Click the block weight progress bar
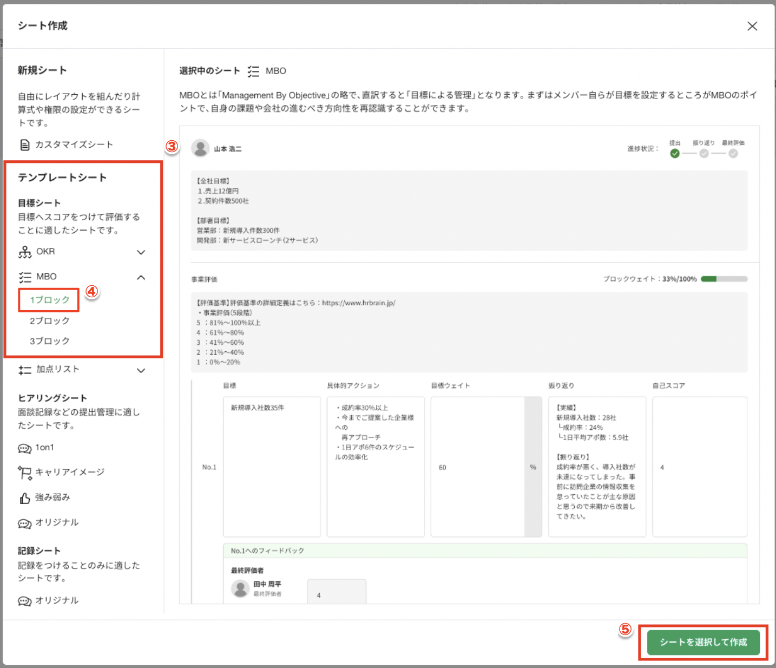This screenshot has height=668, width=776. pos(724,279)
